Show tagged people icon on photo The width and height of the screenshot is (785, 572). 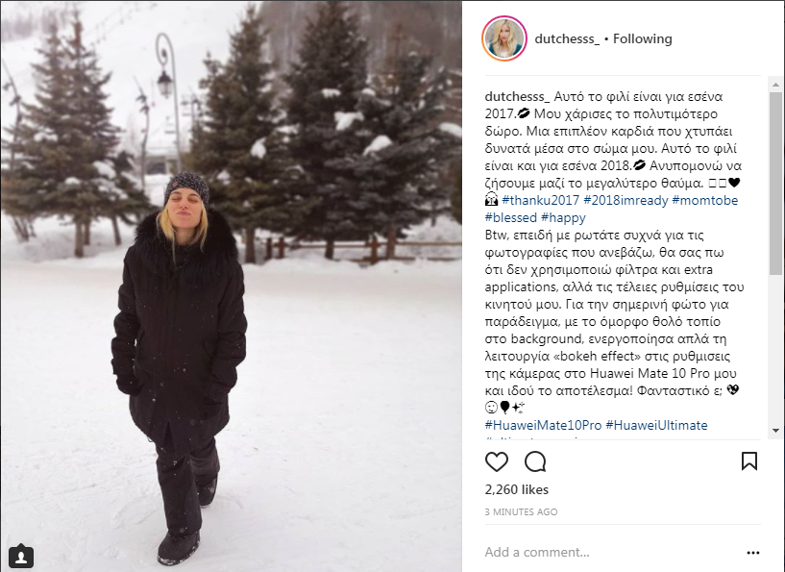[21, 556]
